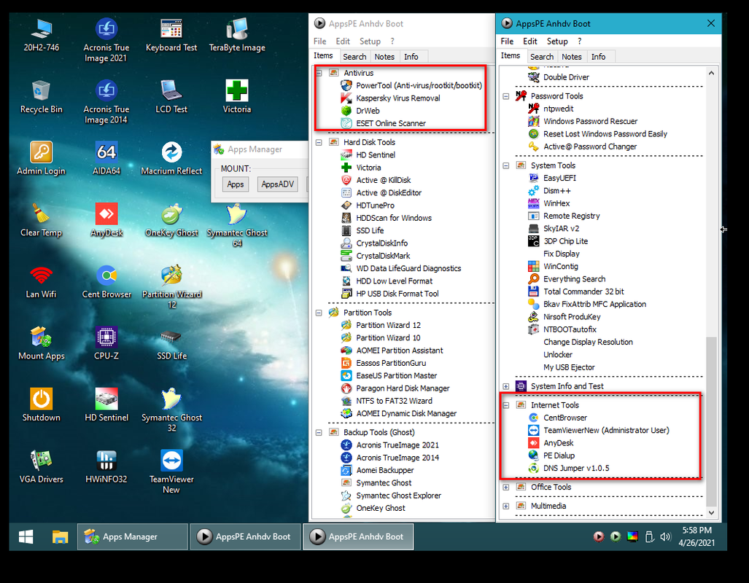
Task: Open HD Sentinel desktop icon
Action: click(x=106, y=405)
